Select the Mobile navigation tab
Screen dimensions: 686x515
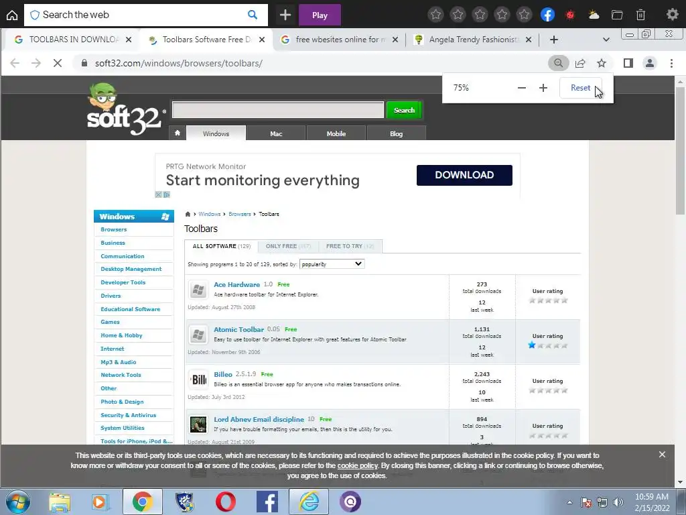(336, 133)
